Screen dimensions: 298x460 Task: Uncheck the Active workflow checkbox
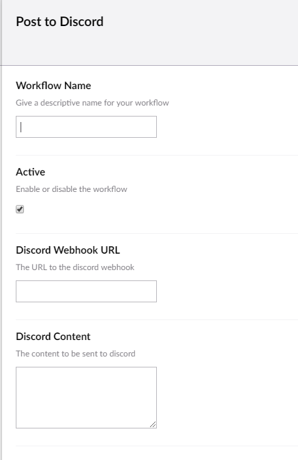[x=20, y=209]
